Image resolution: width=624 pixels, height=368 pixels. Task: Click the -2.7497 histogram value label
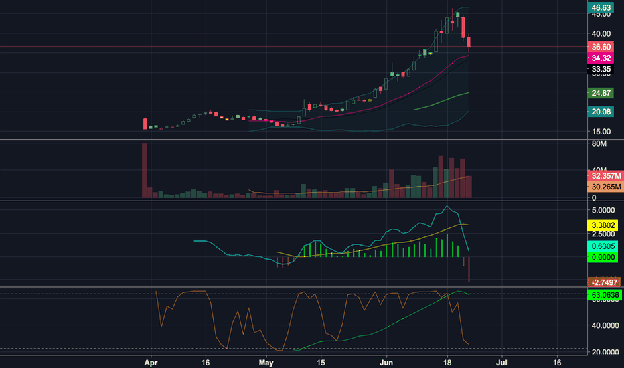click(604, 282)
